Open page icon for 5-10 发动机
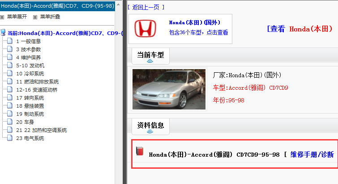This screenshot has width=338, height=184. (10, 65)
